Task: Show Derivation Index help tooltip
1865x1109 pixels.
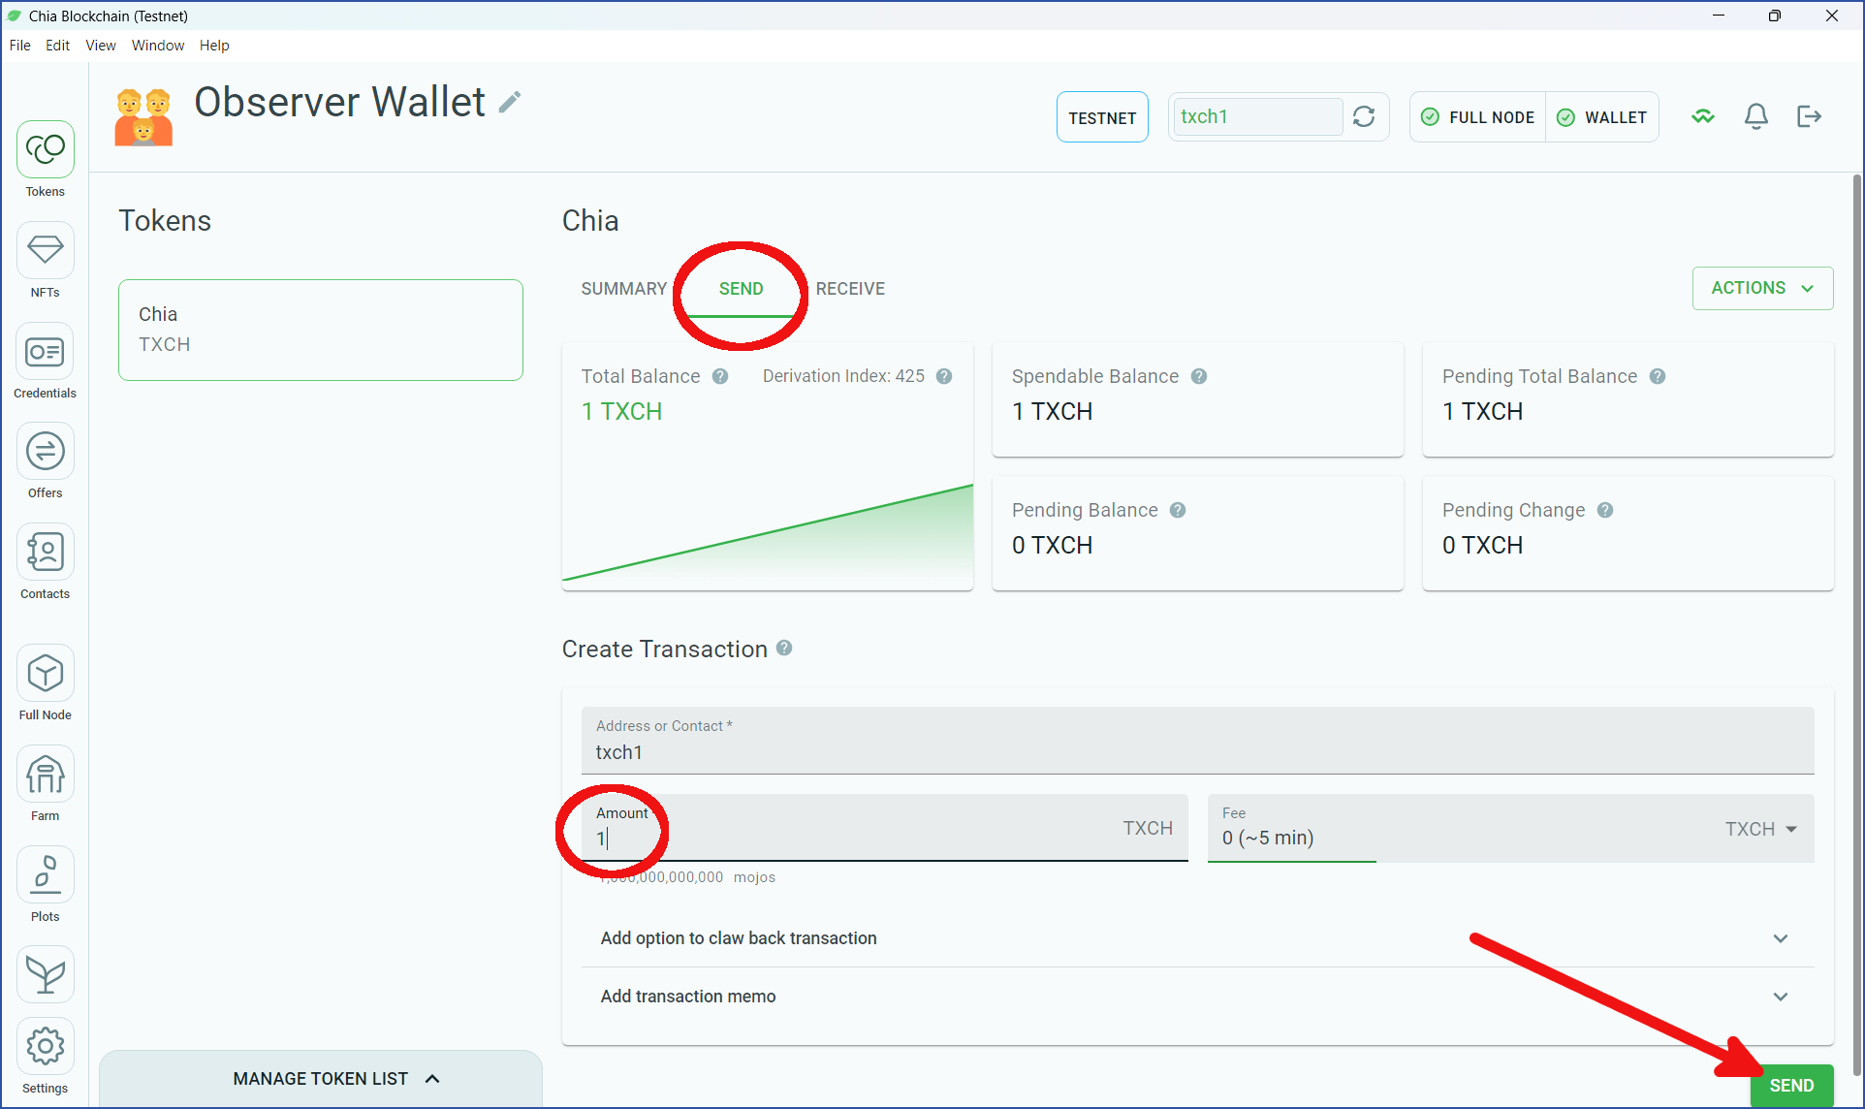Action: coord(944,376)
